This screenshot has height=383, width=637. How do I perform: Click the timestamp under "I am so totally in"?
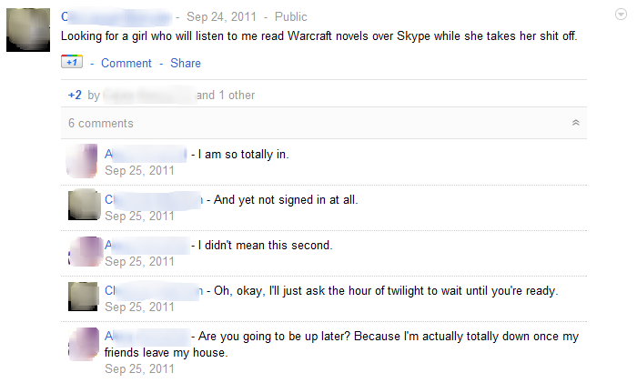tap(139, 170)
